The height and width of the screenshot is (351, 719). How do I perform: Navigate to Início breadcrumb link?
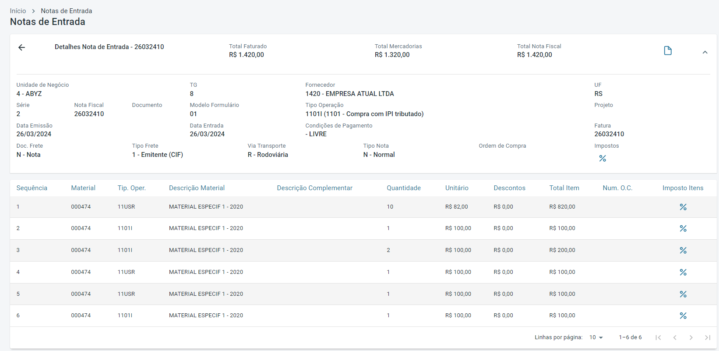[18, 11]
